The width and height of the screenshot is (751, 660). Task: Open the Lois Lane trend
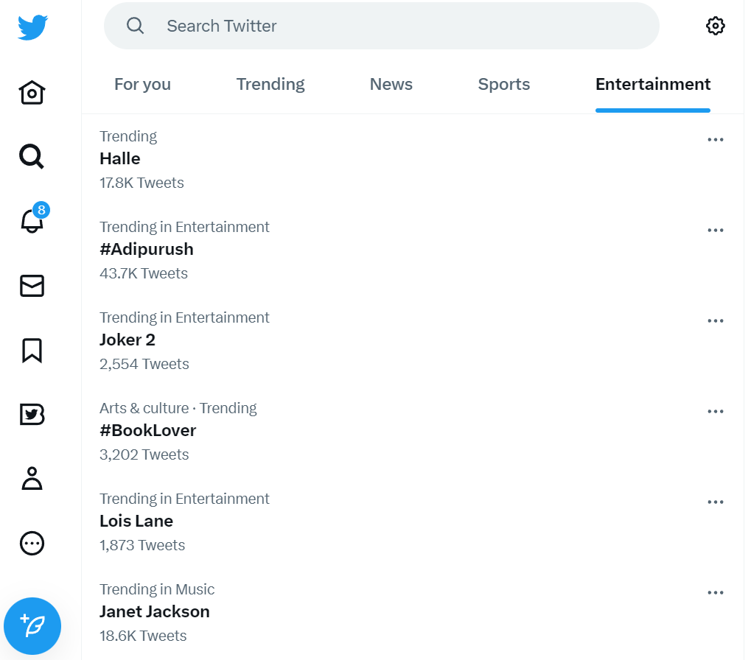pos(136,521)
